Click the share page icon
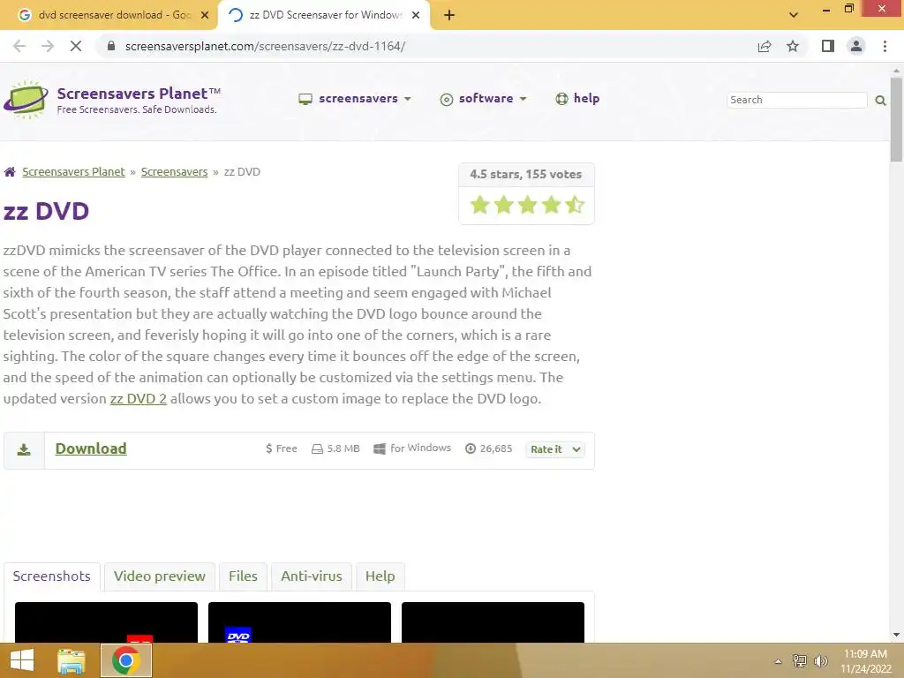The width and height of the screenshot is (904, 678). (765, 46)
